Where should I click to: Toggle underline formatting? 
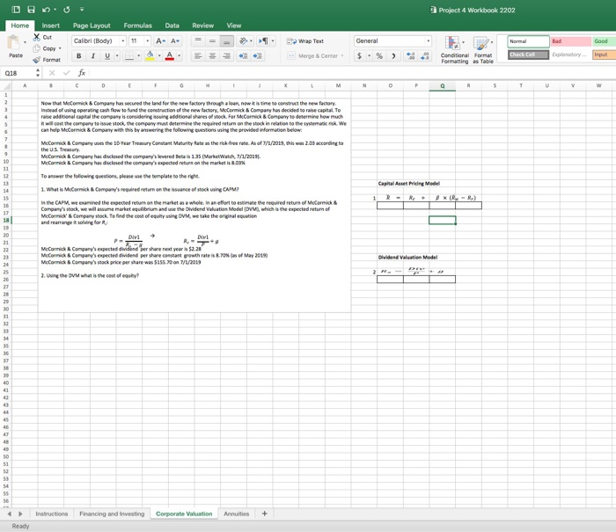pos(106,55)
